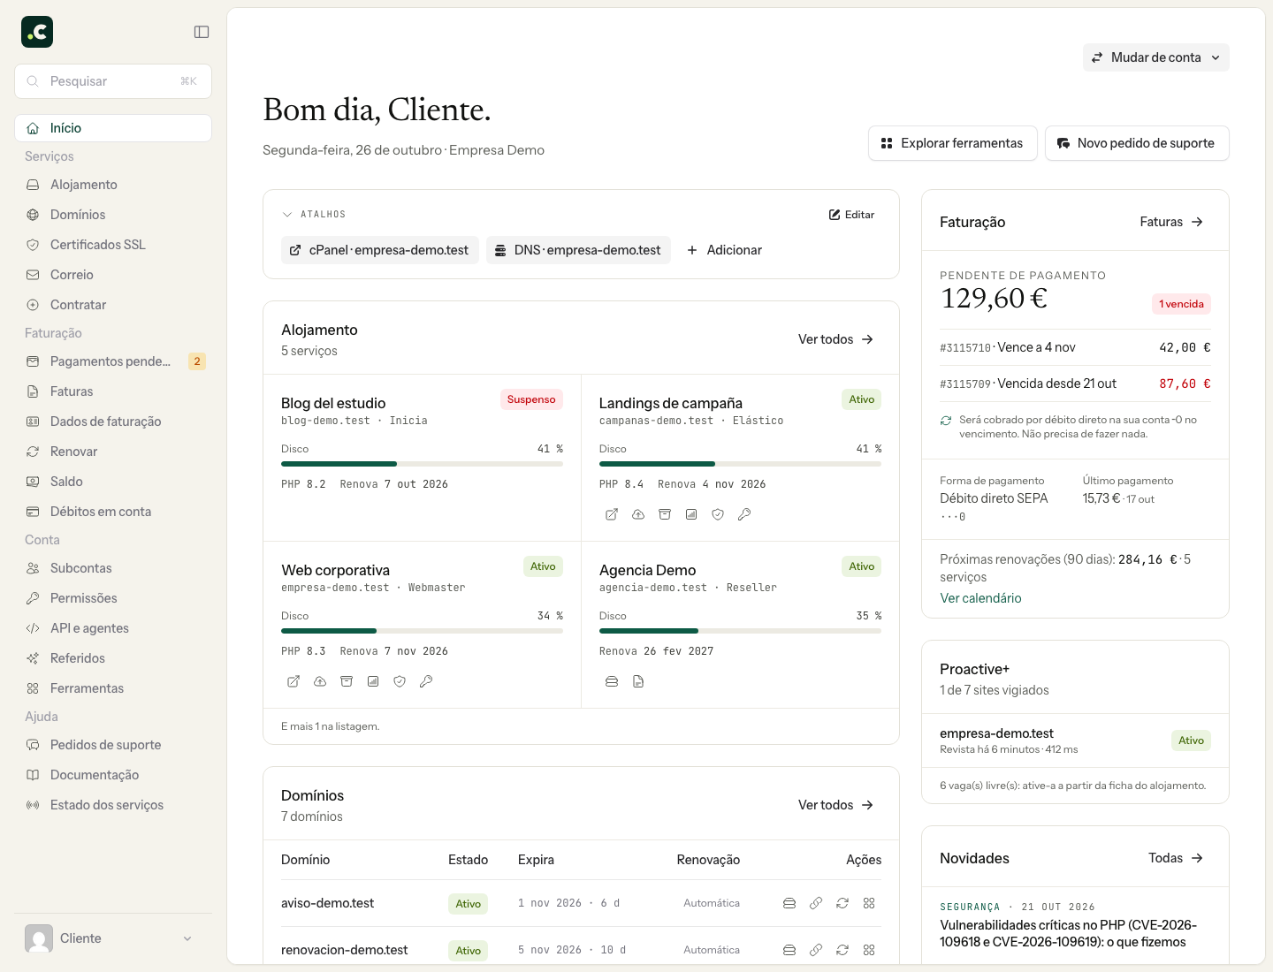Add a shortcut with Adicionar
The image size is (1273, 972).
[x=724, y=250]
